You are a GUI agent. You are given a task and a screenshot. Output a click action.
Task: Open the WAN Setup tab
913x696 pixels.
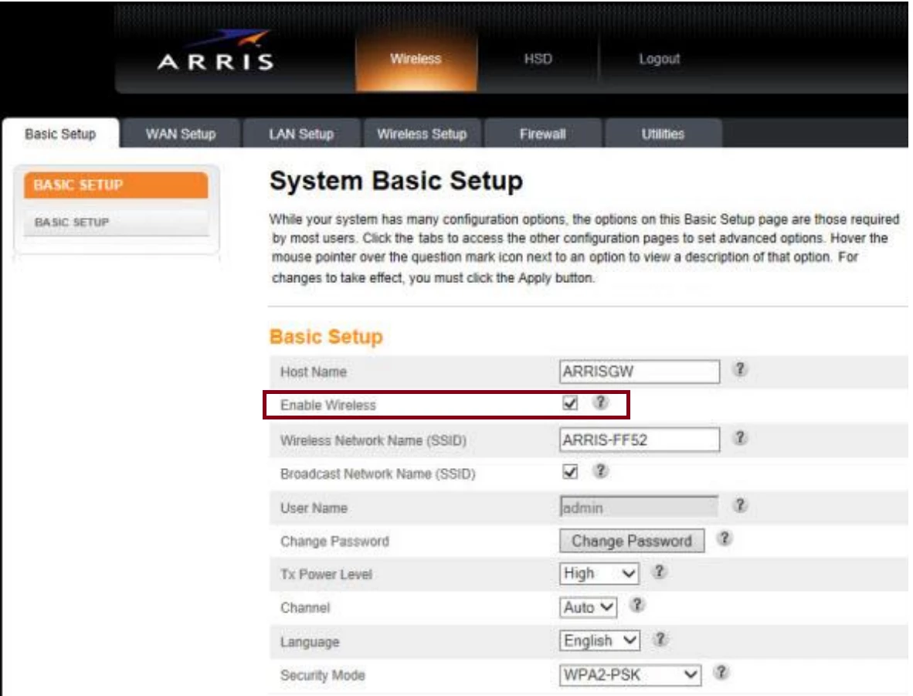click(181, 134)
